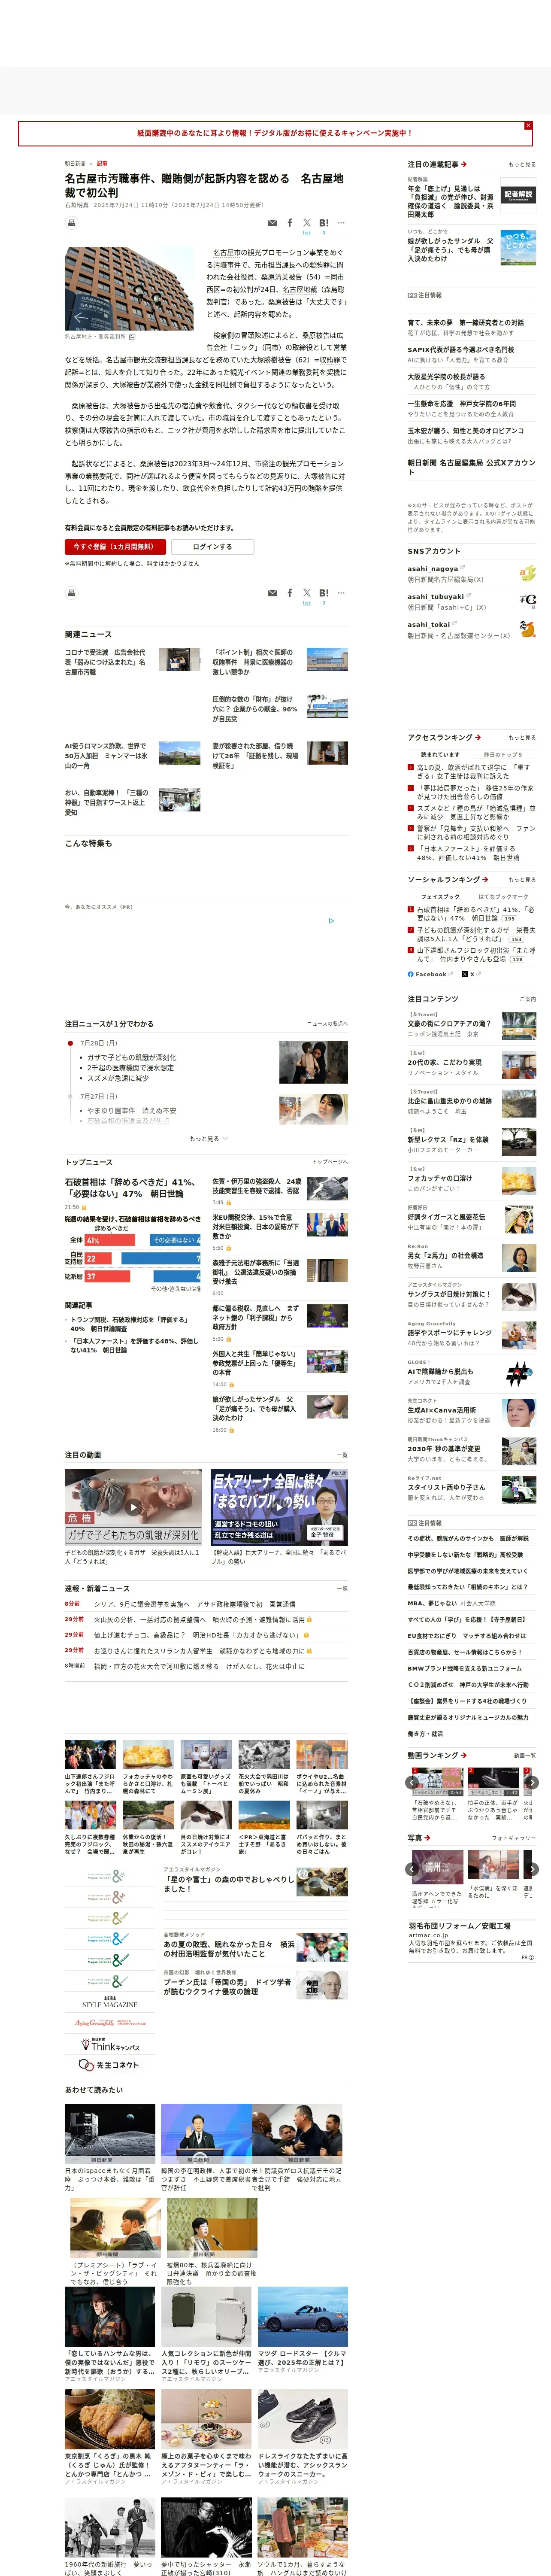The height and width of the screenshot is (2576, 551).
Task: Open asahi_nagoya account avatar
Action: point(527,573)
